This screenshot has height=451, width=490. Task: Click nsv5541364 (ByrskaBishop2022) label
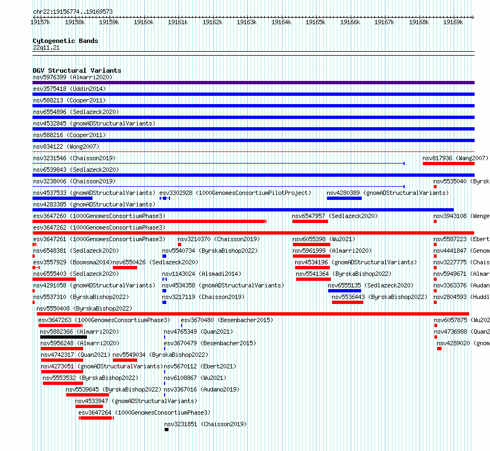point(344,274)
